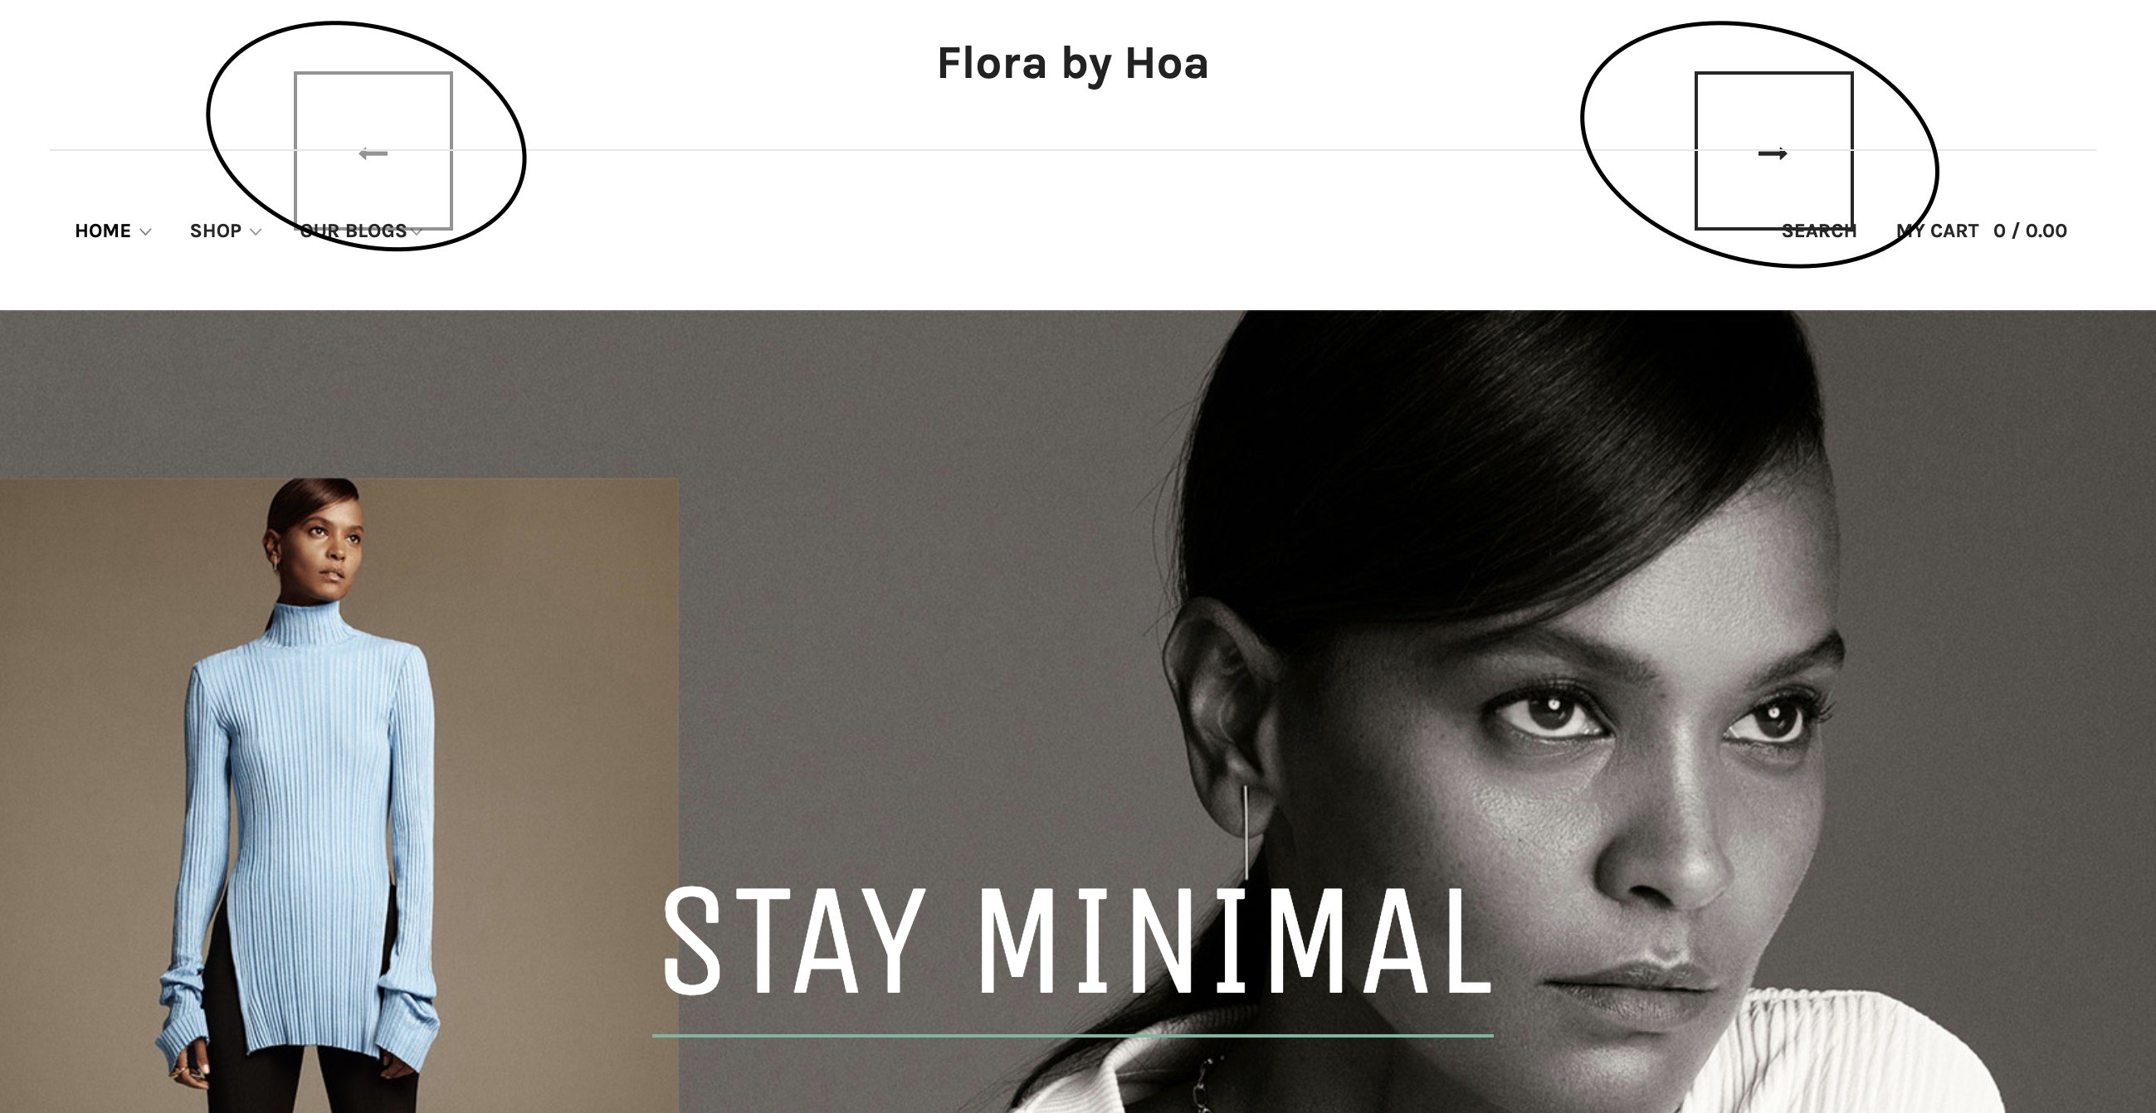Click the cart total 0 / 0.00
Viewport: 2156px width, 1113px height.
(x=2030, y=231)
